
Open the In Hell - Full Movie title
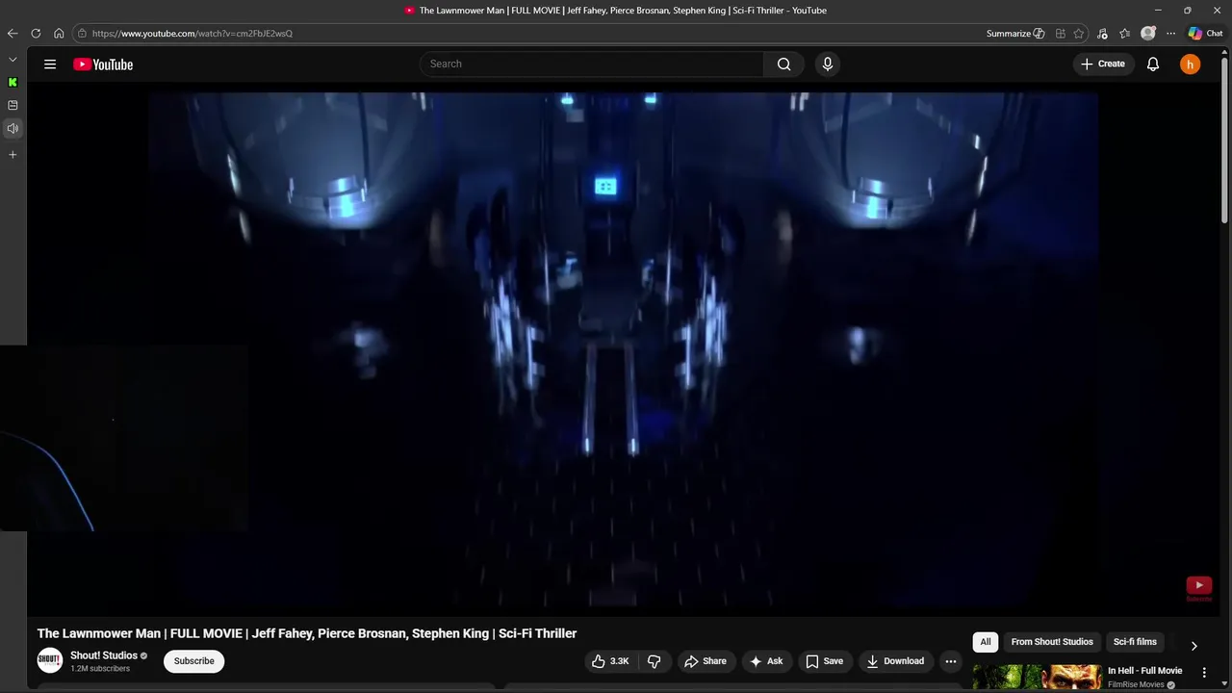1144,671
